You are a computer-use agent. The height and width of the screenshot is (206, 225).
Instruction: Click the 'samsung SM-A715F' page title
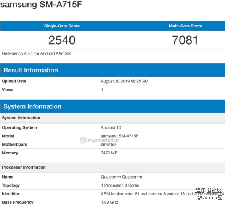coord(41,4)
